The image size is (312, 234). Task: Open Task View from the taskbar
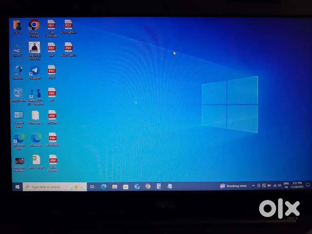coord(92,186)
